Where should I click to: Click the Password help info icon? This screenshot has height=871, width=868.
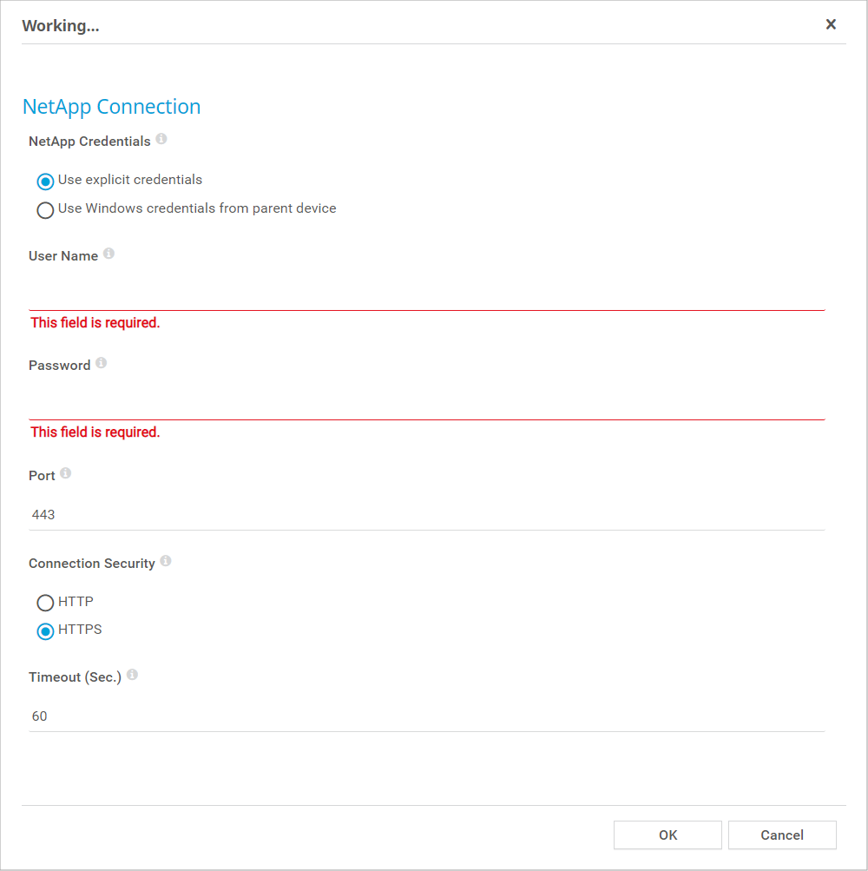[x=102, y=363]
